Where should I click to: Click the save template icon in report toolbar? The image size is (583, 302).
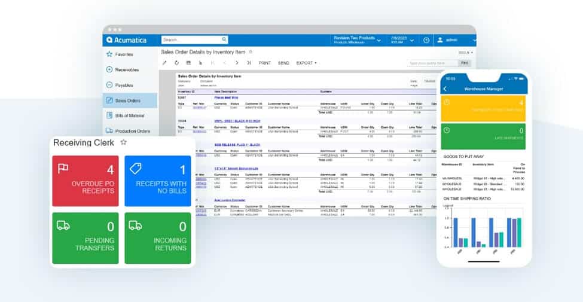coord(188,63)
